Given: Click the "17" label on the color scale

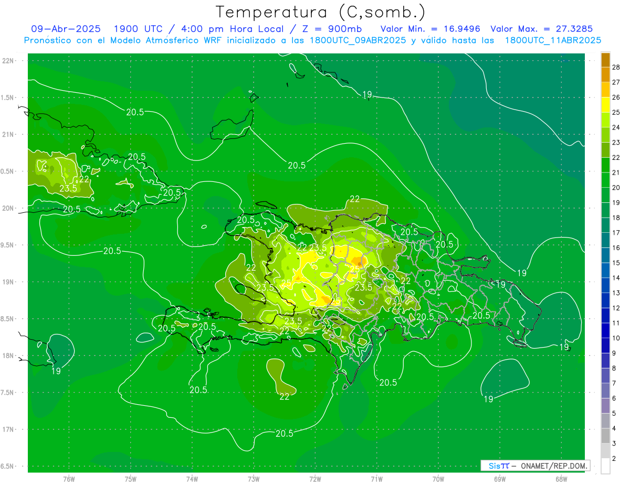Looking at the screenshot, I should pyautogui.click(x=617, y=233).
